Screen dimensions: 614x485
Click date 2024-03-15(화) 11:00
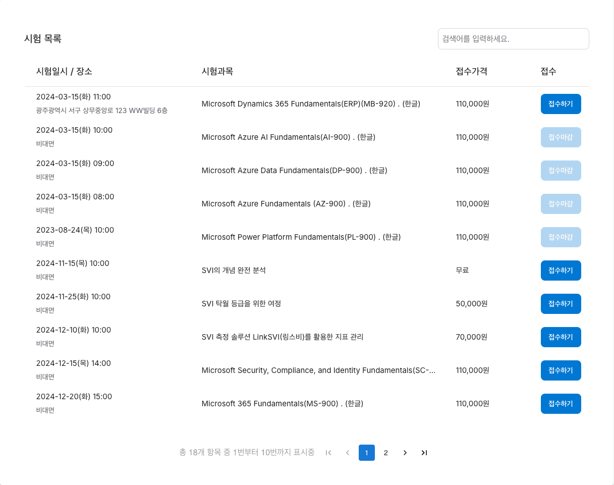click(74, 97)
